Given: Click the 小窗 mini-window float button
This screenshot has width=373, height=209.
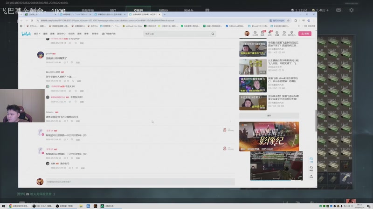Looking at the screenshot, I should (311, 160).
